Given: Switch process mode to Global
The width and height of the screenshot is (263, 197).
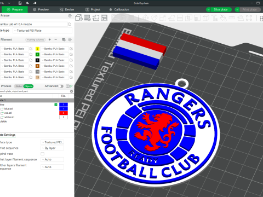Looking at the screenshot, I should [x=19, y=86].
